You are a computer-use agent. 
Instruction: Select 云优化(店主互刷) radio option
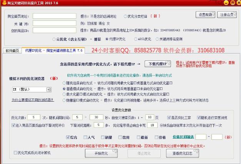[54, 39]
